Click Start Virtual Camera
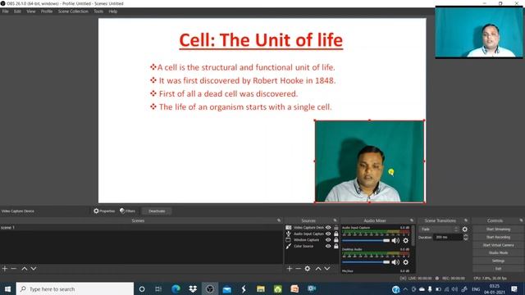This screenshot has width=525, height=295. 498,245
